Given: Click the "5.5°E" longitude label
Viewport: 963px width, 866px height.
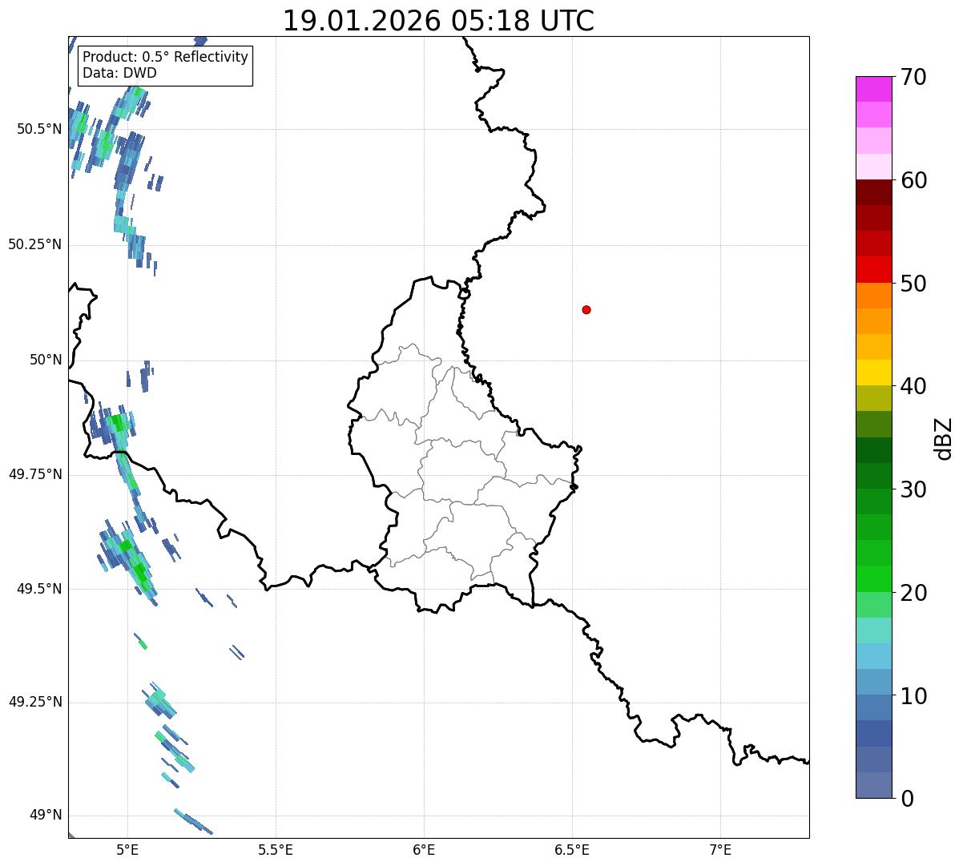Looking at the screenshot, I should click(276, 850).
